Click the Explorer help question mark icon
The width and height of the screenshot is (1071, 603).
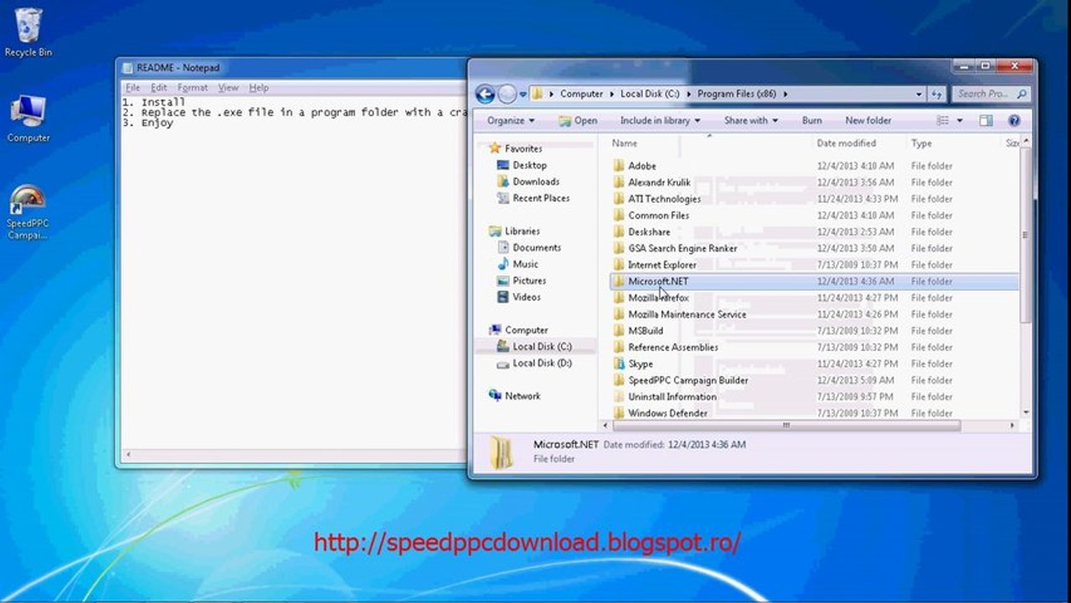pos(1014,121)
